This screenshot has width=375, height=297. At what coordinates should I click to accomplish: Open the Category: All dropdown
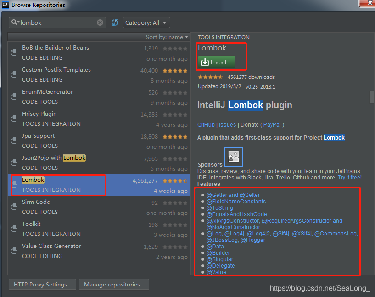click(x=146, y=22)
